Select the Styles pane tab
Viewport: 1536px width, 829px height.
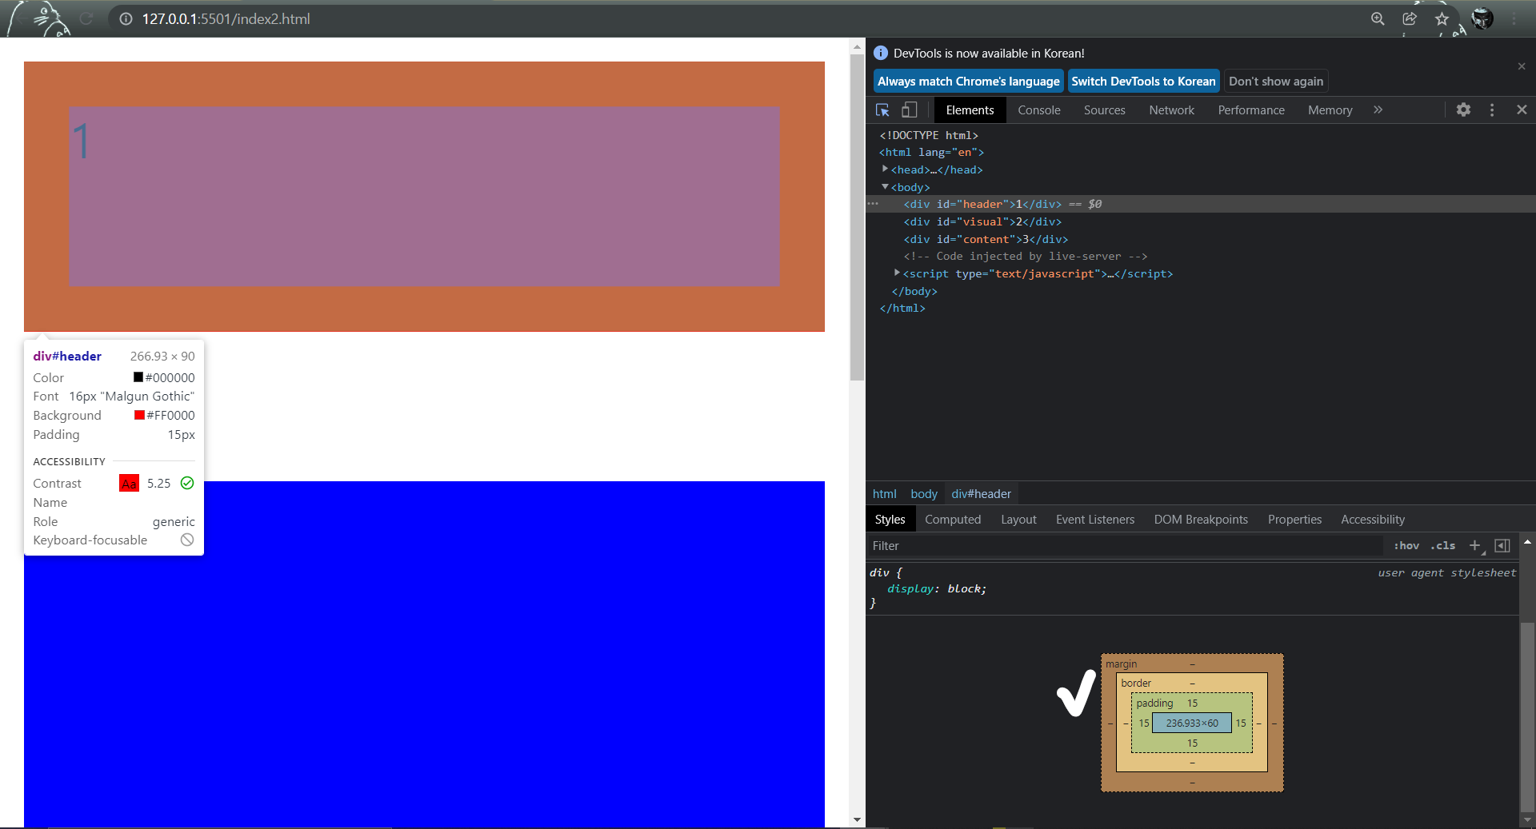point(890,520)
